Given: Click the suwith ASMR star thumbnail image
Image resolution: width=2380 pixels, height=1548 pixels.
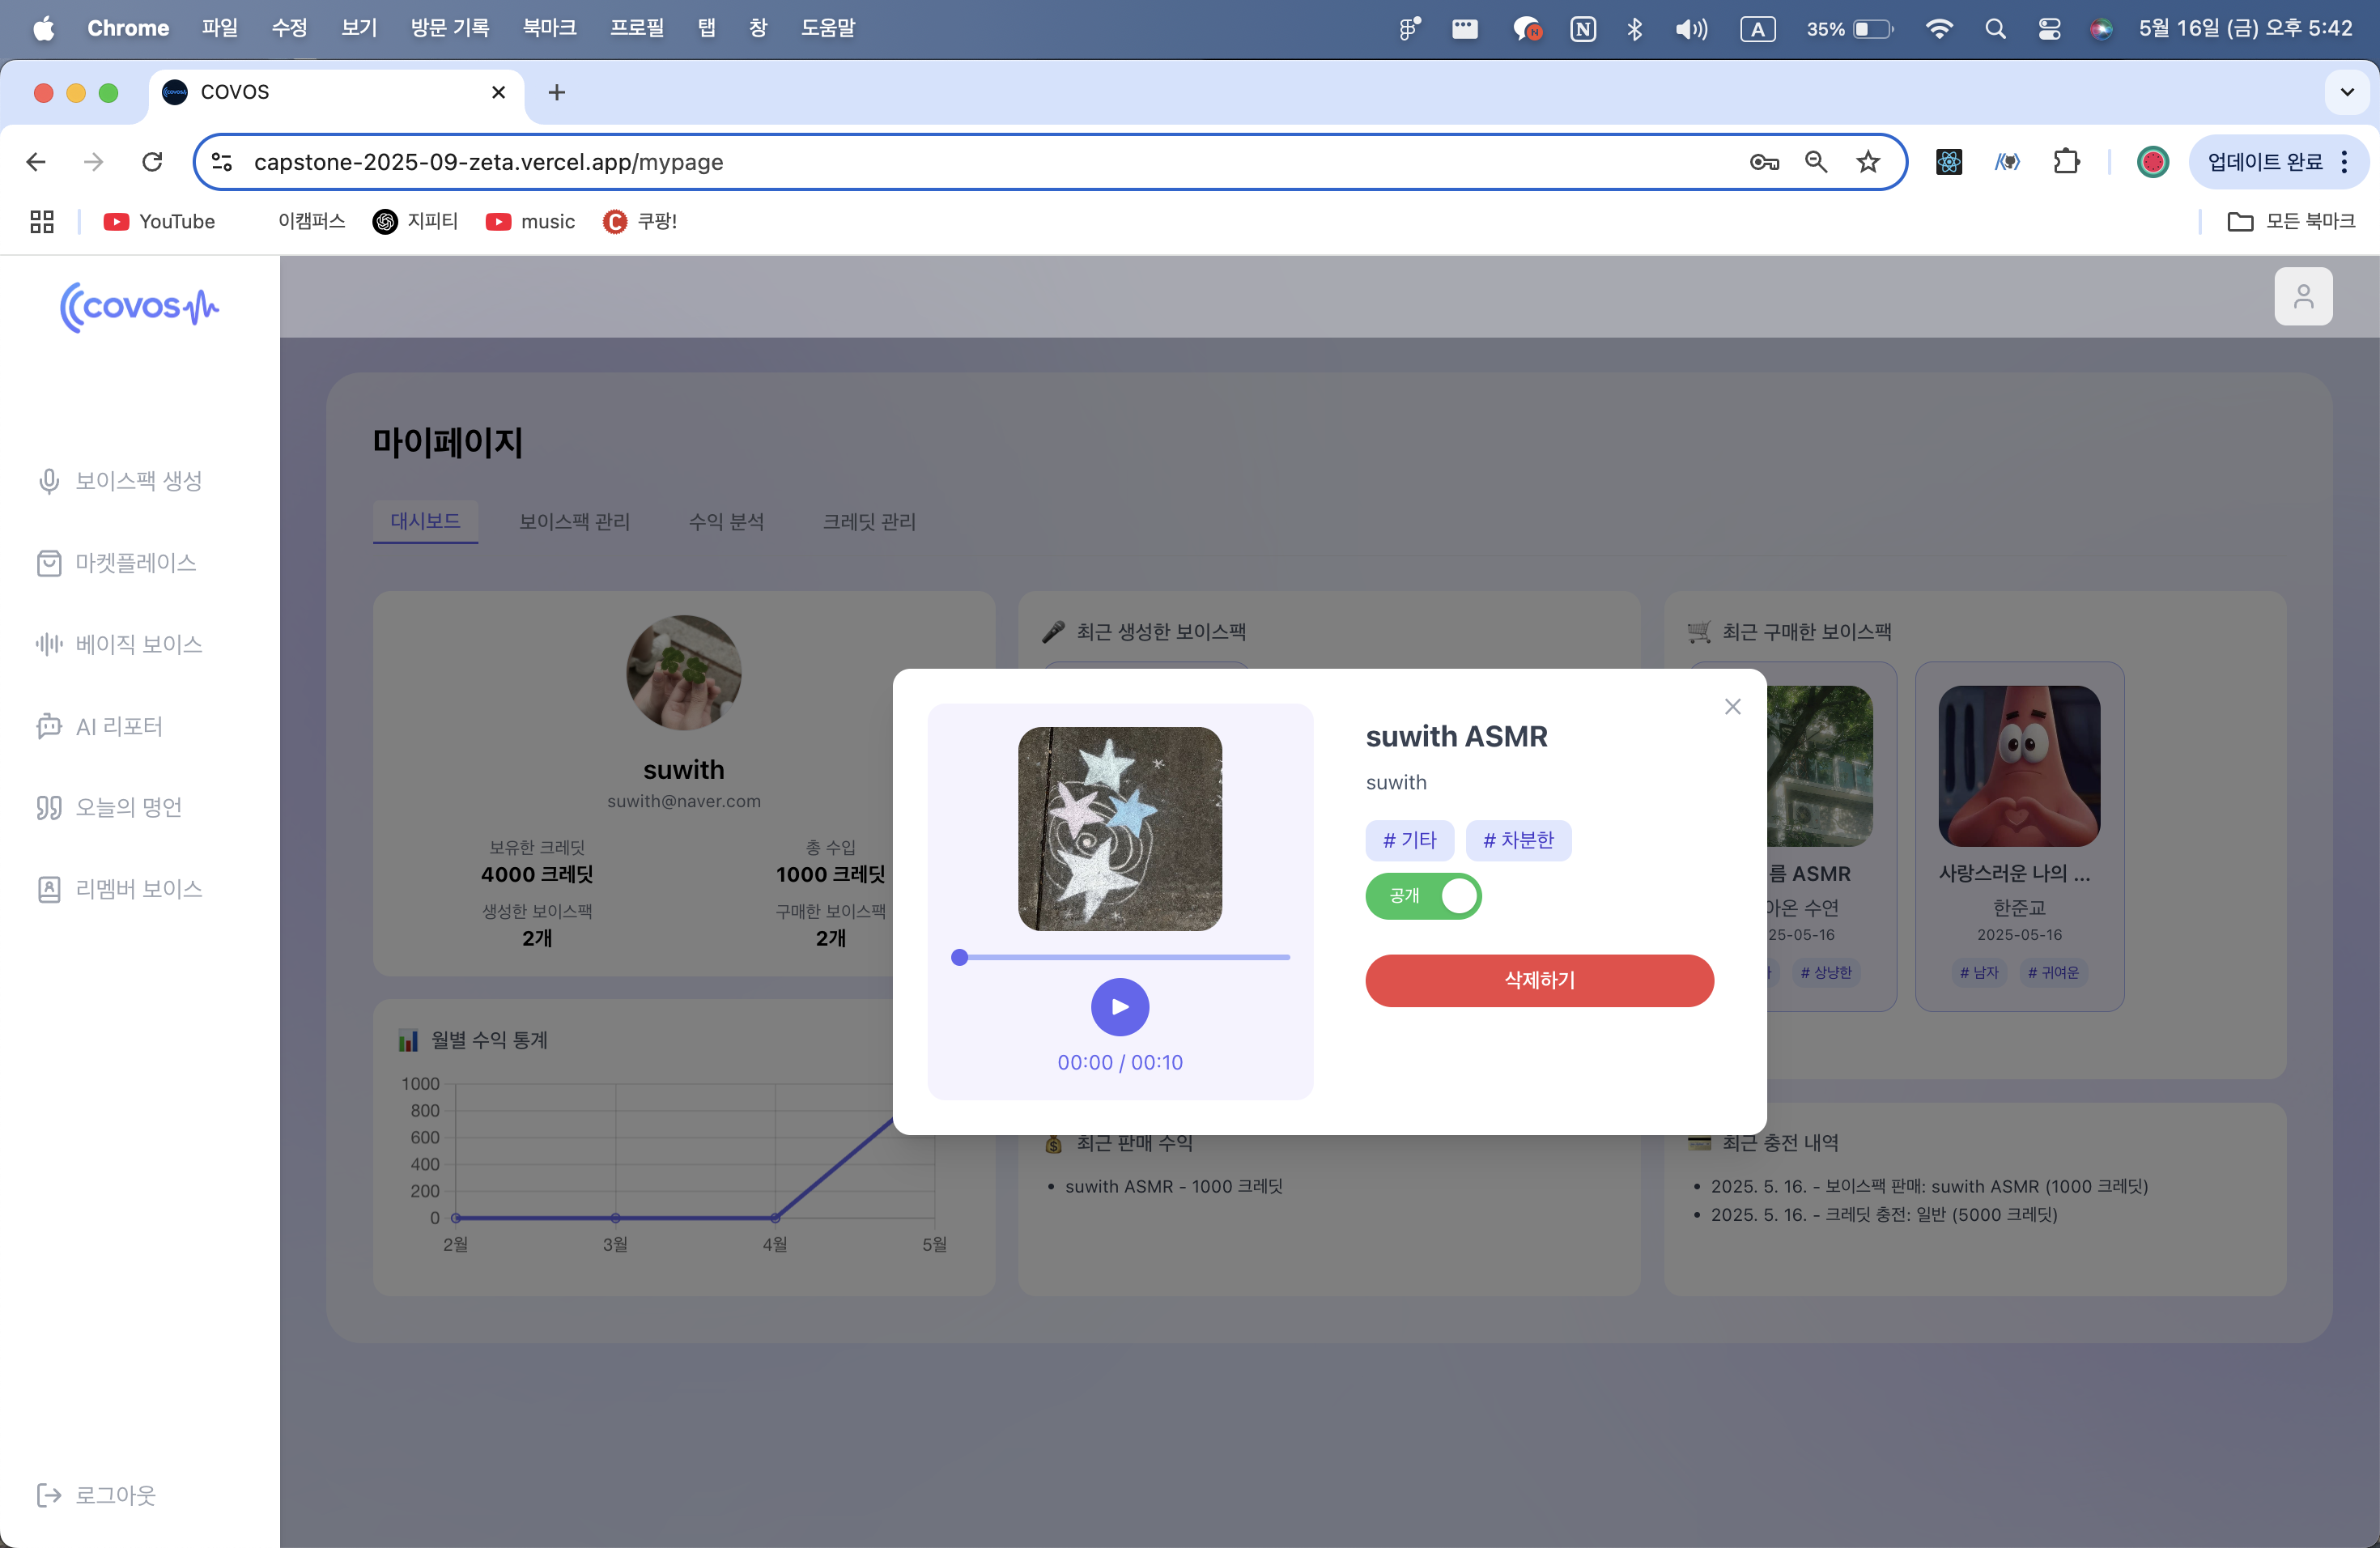Looking at the screenshot, I should click(1119, 829).
